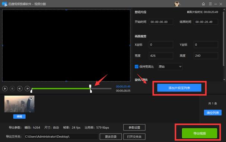
Task: Step to the previous frame
Action: 20,88
